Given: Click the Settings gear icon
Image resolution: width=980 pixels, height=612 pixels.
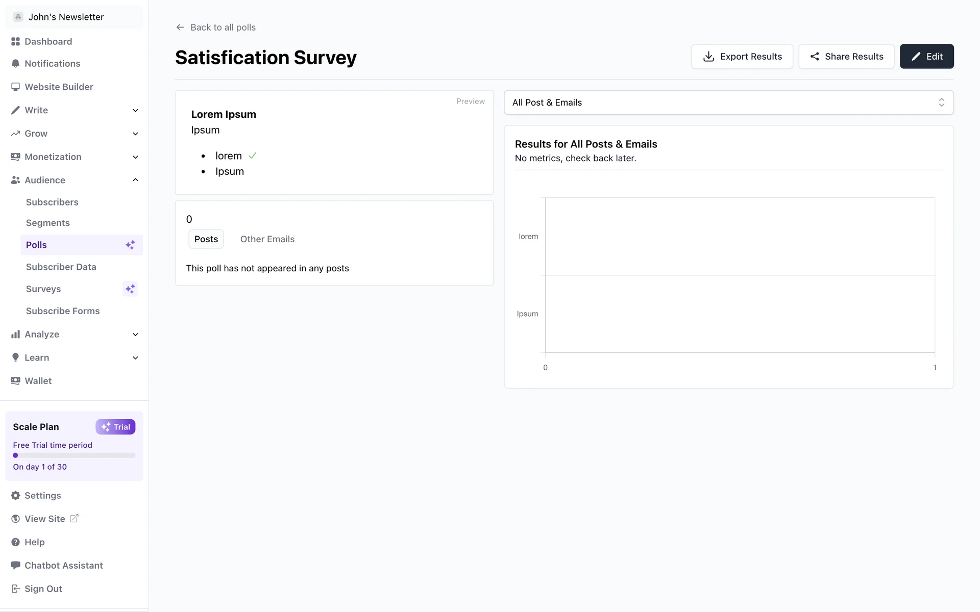Looking at the screenshot, I should click(15, 496).
